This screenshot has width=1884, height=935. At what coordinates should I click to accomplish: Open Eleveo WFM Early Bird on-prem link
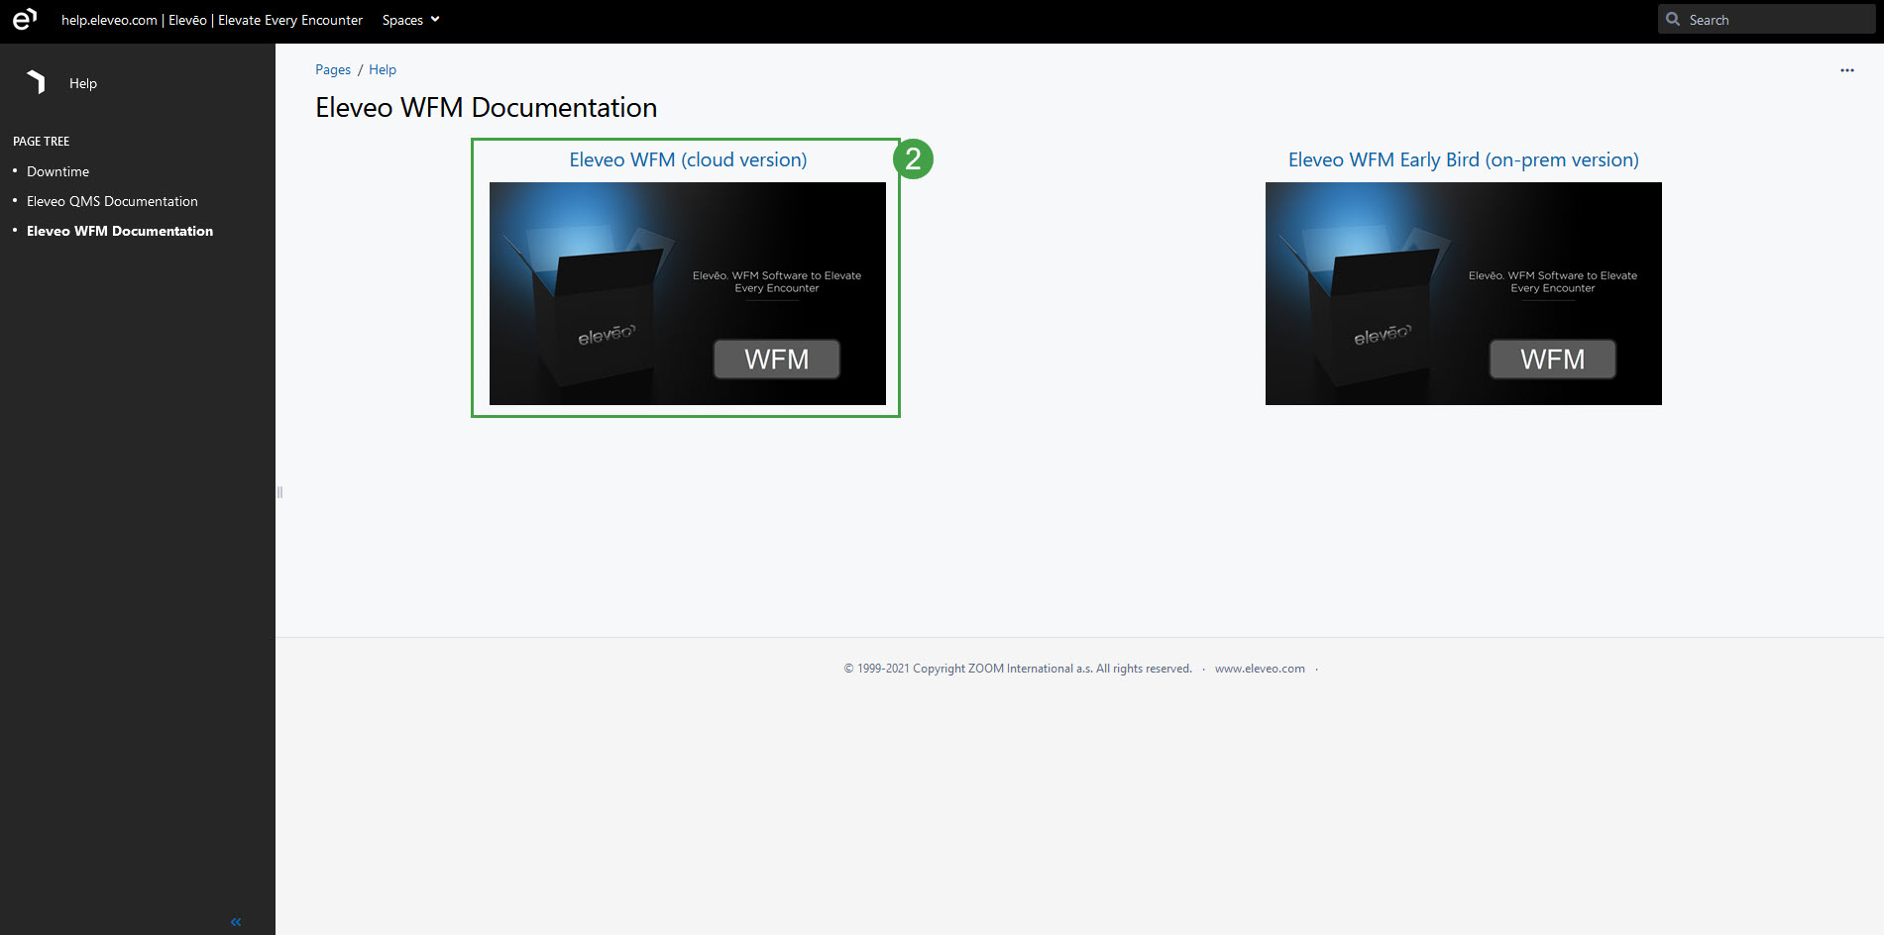[1463, 159]
